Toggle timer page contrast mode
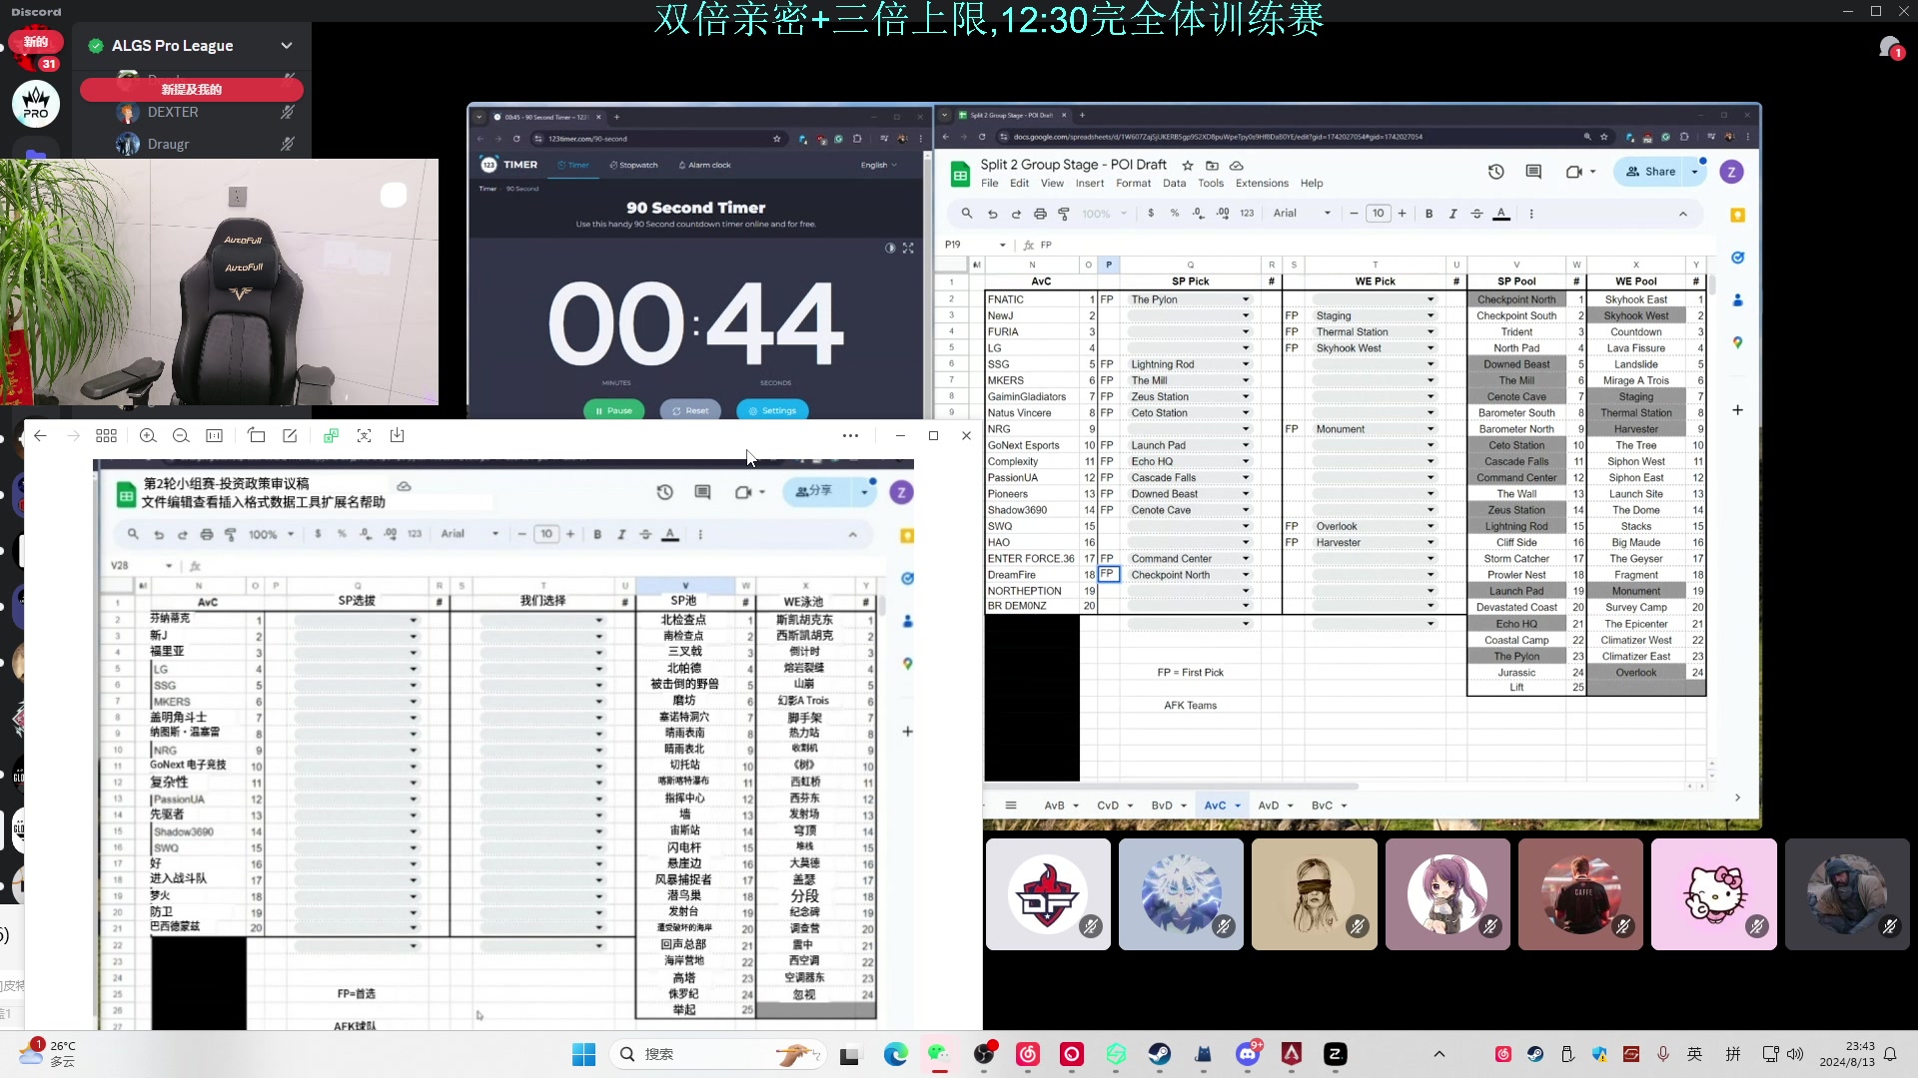1918x1078 pixels. (x=890, y=249)
